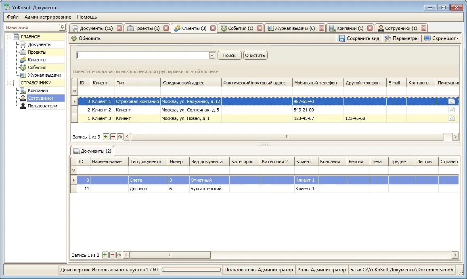The image size is (467, 279).
Task: Open Клиенты in navigation tree
Action: pos(37,60)
